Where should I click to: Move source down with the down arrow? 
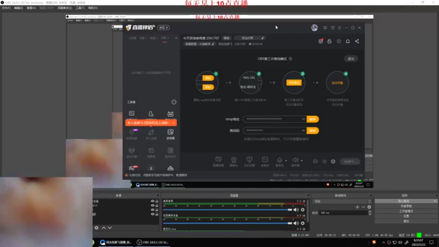pos(110,228)
